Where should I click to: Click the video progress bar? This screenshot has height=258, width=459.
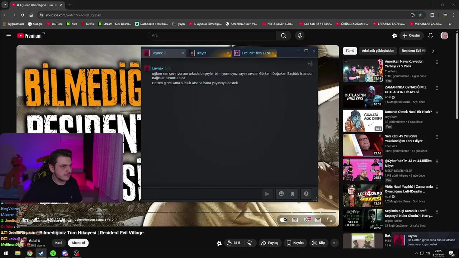[178, 212]
